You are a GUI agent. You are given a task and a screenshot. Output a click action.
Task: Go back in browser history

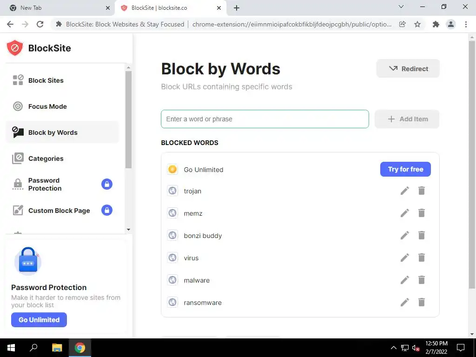(10, 24)
